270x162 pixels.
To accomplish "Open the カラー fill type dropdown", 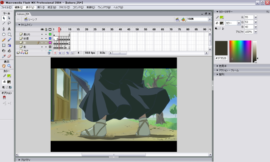I will pyautogui.click(x=239, y=23).
